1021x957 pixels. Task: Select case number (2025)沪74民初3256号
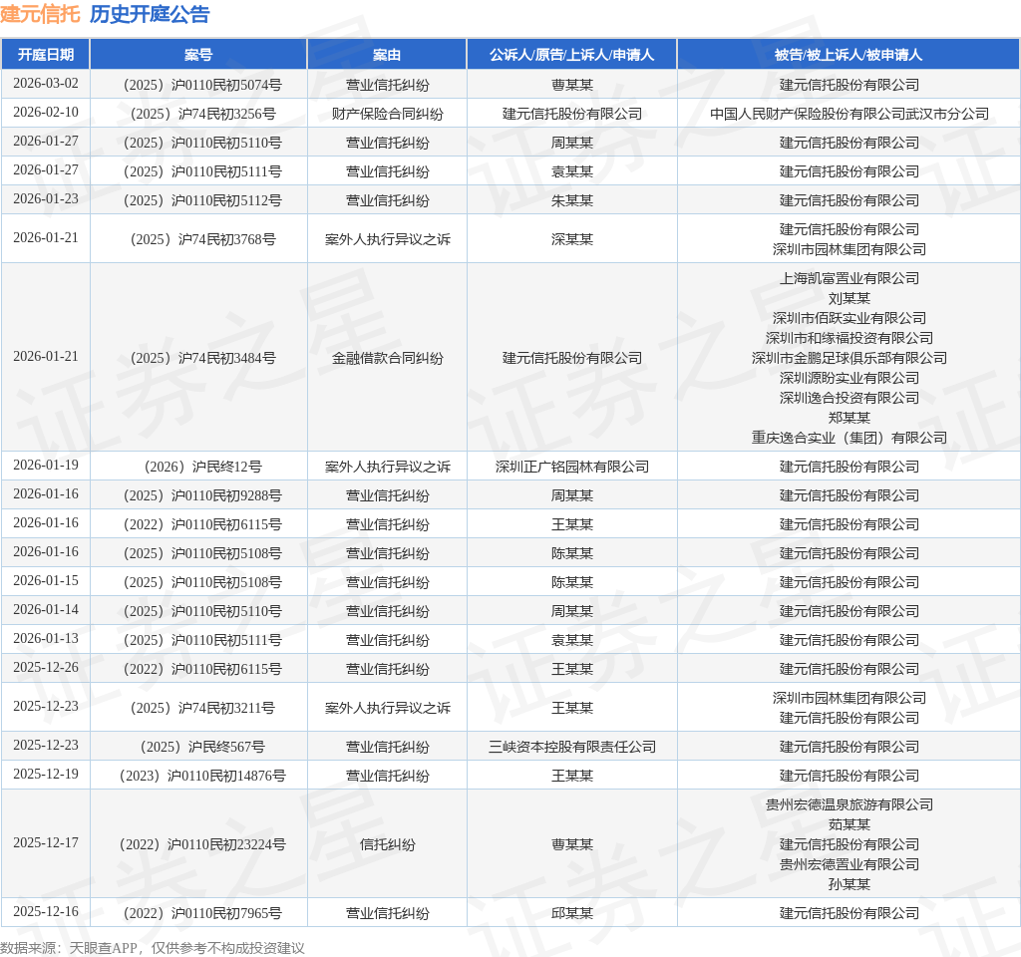202,114
